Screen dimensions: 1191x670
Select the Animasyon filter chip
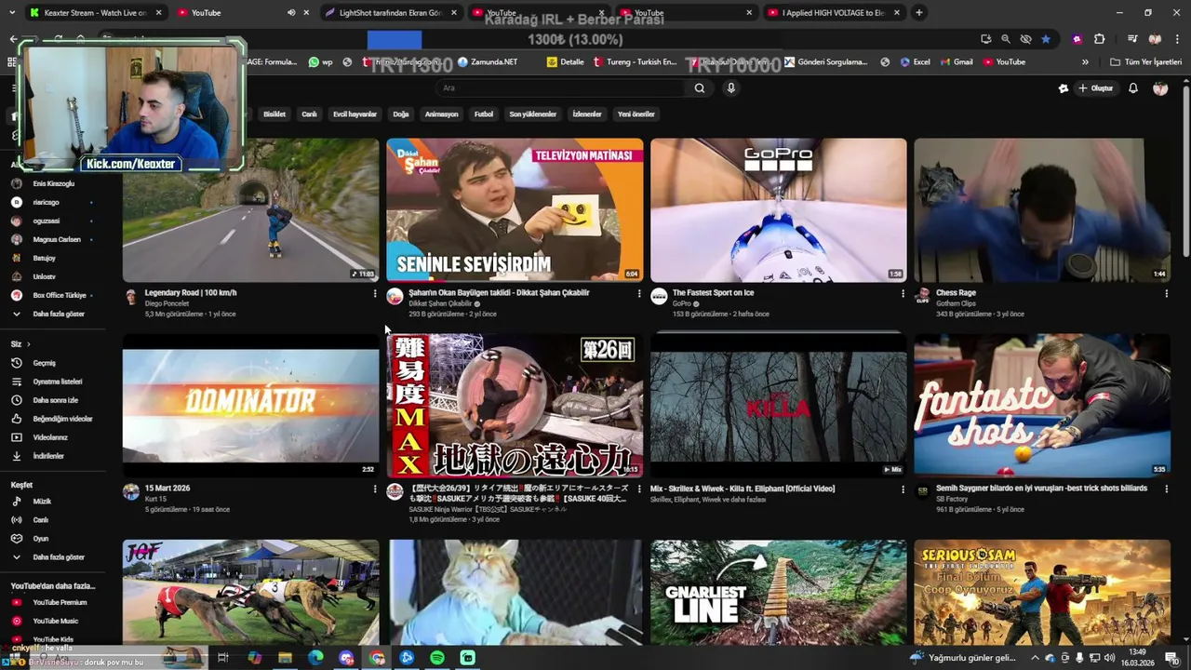(x=441, y=114)
